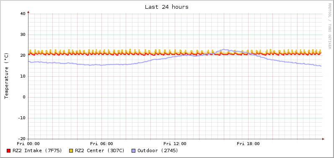Screen dimensions: 334x158
Task: Select the 'RZ2 Center (3D7C)' legend label
Action: (100, 150)
